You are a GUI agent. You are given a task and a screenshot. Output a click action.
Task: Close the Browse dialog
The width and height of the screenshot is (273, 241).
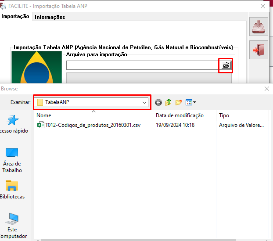coord(266,89)
